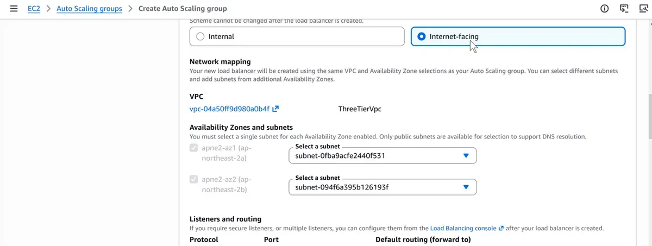
Task: Click the Network mapping heading
Action: point(220,62)
